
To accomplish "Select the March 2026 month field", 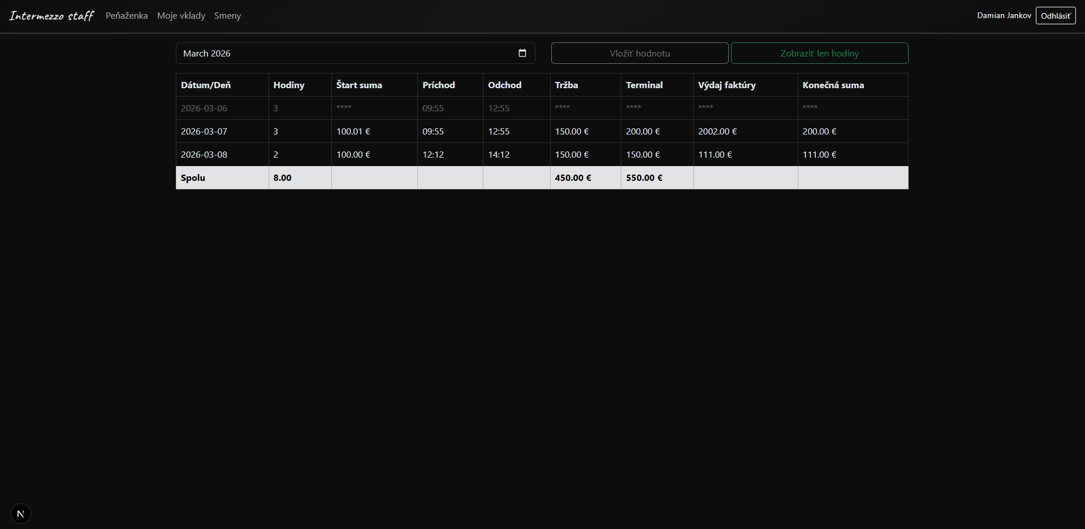I will [x=339, y=53].
